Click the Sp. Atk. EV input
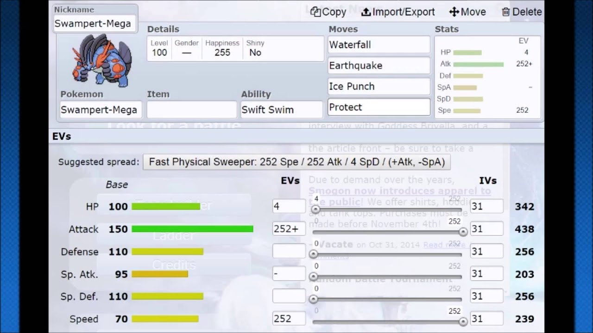593x333 pixels. 289,274
